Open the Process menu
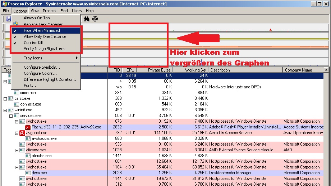The width and height of the screenshot is (331, 186). [x=49, y=11]
